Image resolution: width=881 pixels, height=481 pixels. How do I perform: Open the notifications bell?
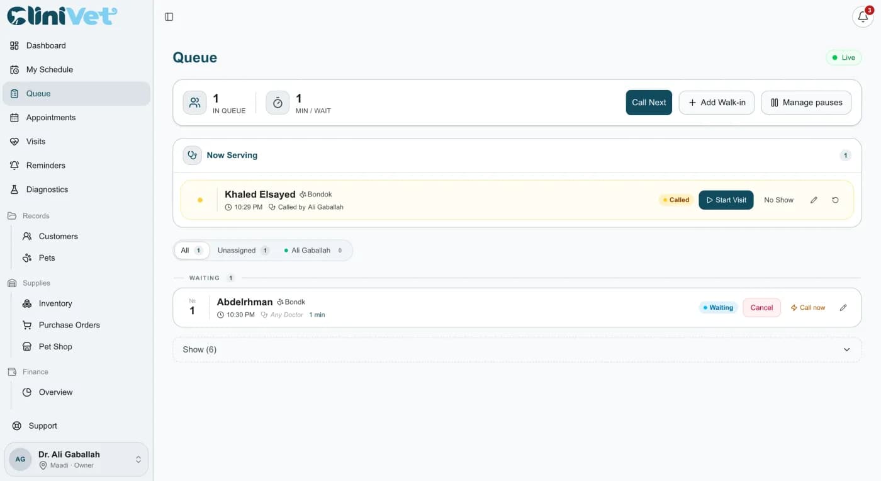863,17
